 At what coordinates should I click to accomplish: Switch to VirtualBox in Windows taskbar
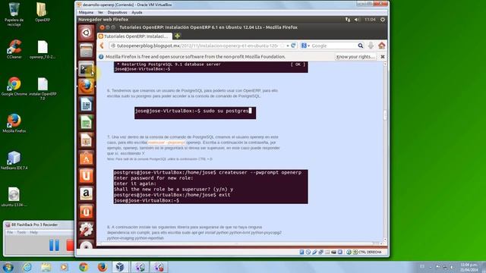tap(120, 267)
